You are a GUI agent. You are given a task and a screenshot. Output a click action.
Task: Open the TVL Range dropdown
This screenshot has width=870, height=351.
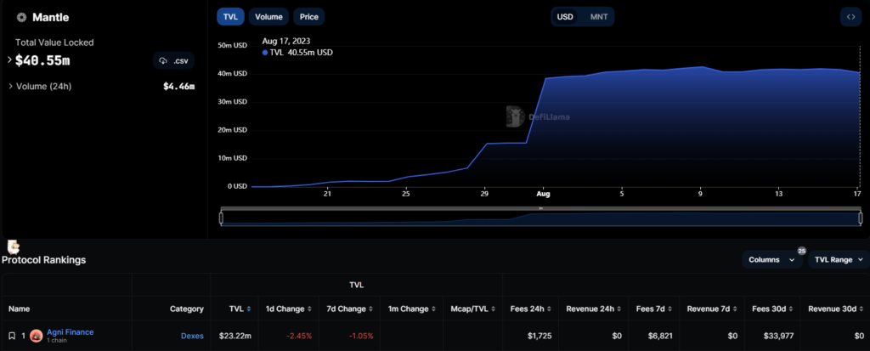[x=838, y=259]
